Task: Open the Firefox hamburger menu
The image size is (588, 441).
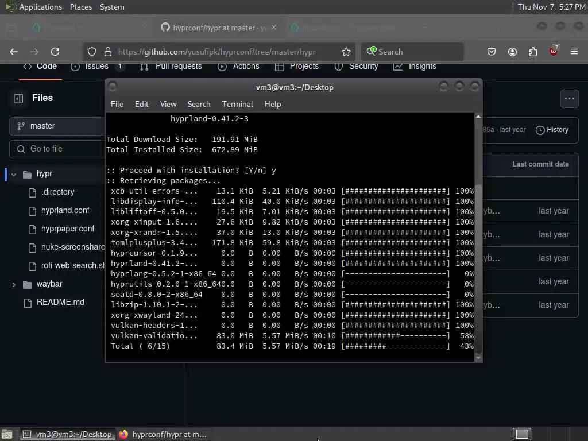Action: coord(574,52)
